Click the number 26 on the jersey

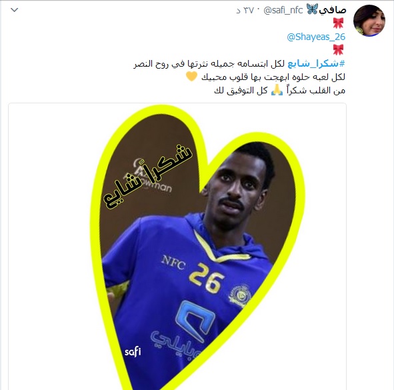tap(207, 278)
